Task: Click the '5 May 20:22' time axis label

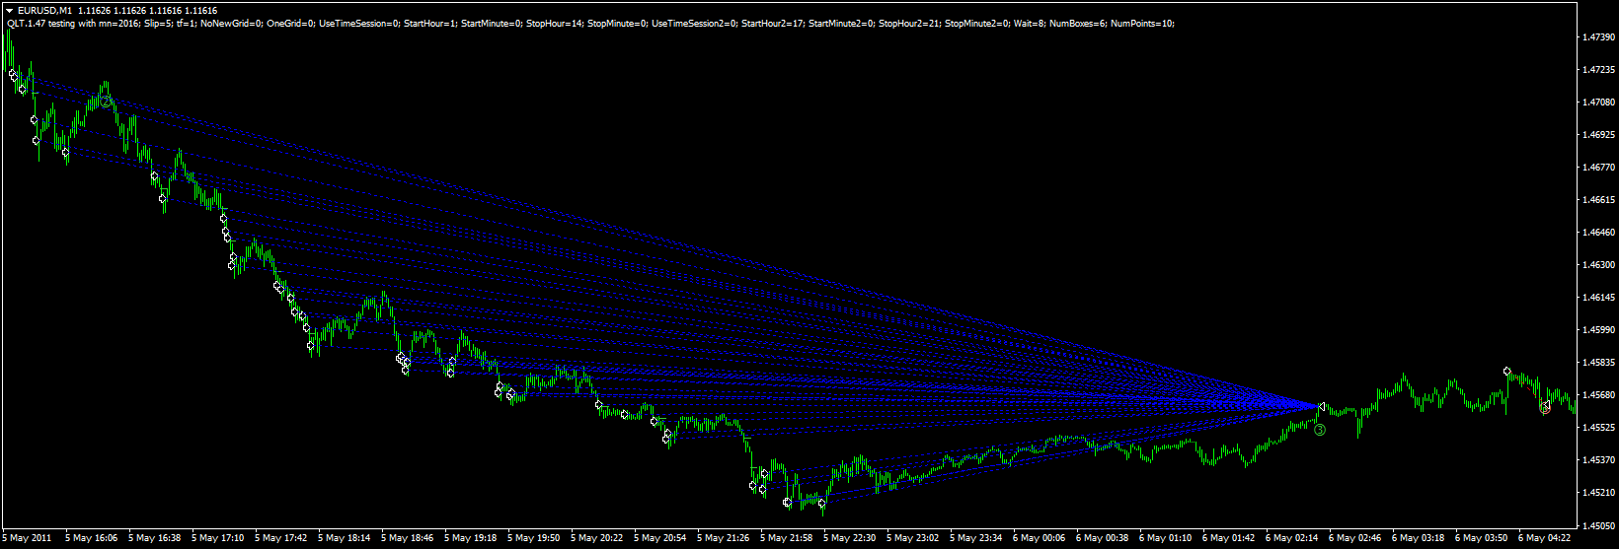Action: tap(597, 538)
